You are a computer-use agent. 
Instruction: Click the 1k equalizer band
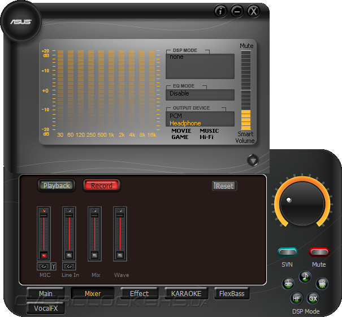[111, 90]
